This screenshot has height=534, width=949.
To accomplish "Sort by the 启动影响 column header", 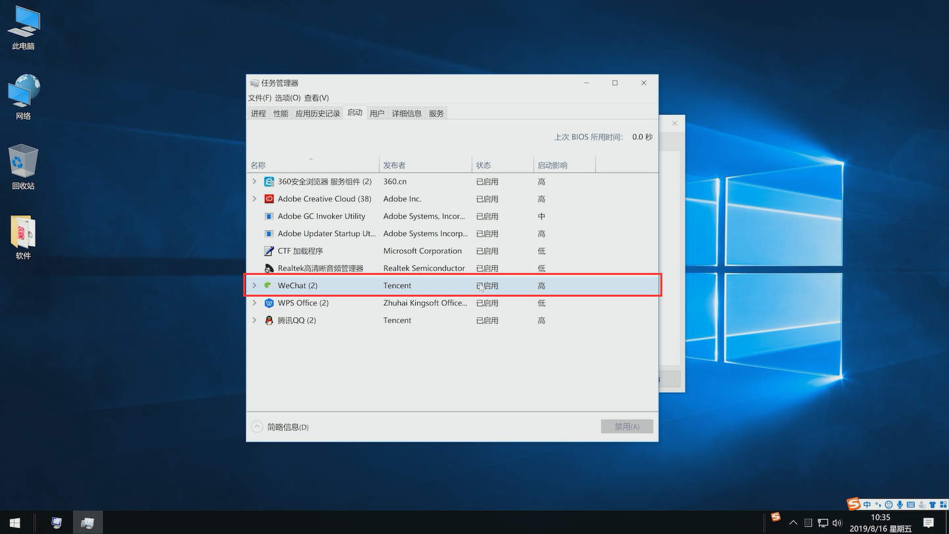I will click(564, 165).
